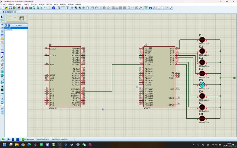Select the selection arrow tool
The width and height of the screenshot is (237, 148).
tap(2, 17)
